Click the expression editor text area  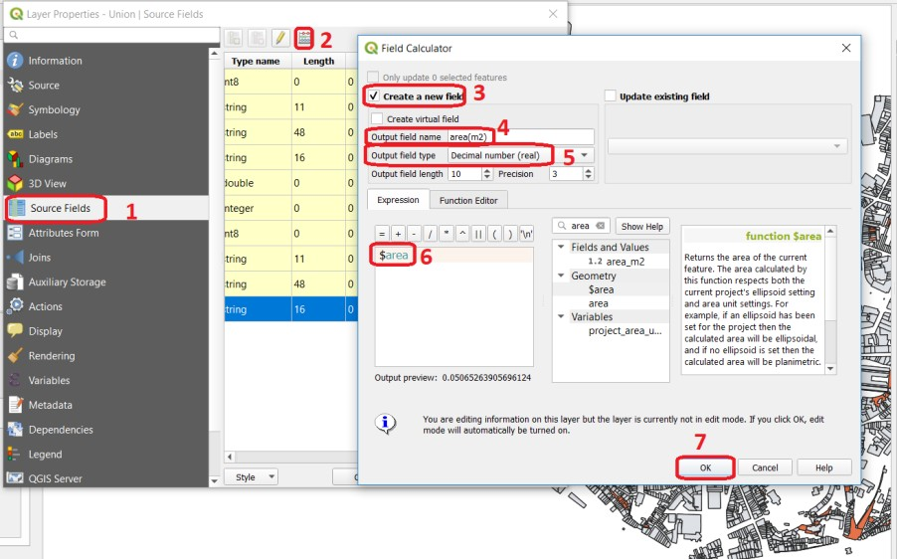(454, 306)
